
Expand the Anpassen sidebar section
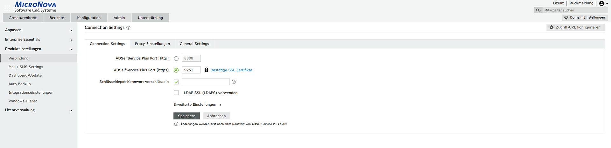pos(39,30)
